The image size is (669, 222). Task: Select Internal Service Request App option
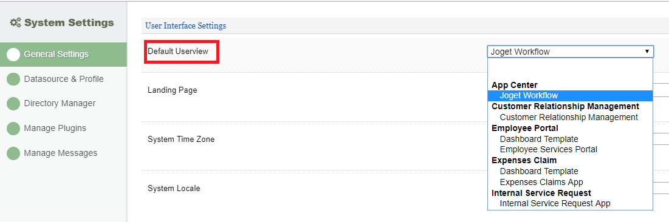pos(570,204)
